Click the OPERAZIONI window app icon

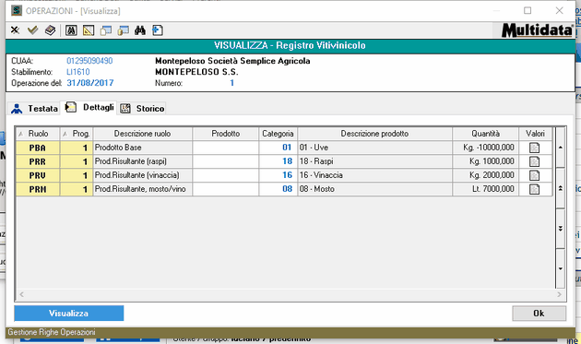[17, 10]
